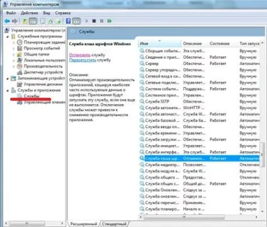This screenshot has width=267, height=227.
Task: Select the Служба перечис... service row
Action: 199,202
